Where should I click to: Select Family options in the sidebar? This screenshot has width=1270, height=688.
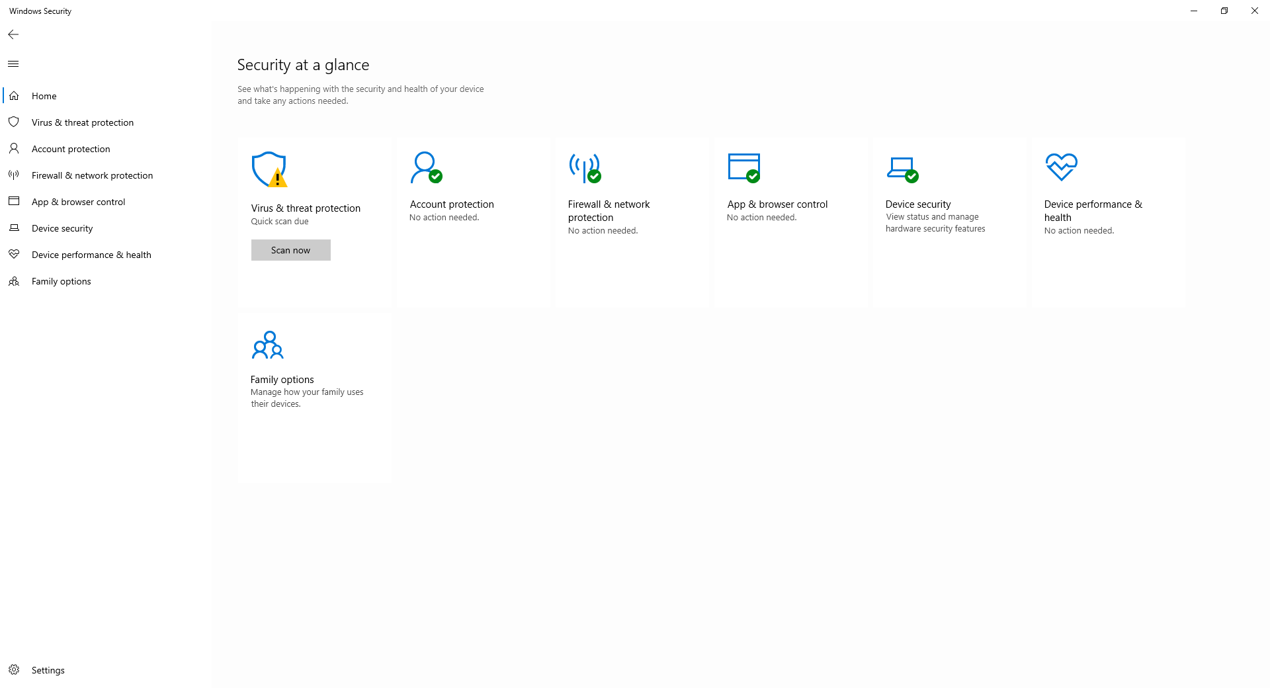pos(61,281)
